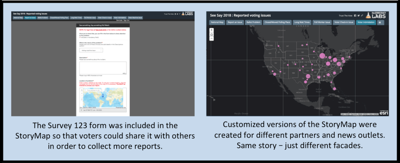Select Voter Machine Issue tab on left

coord(135,18)
